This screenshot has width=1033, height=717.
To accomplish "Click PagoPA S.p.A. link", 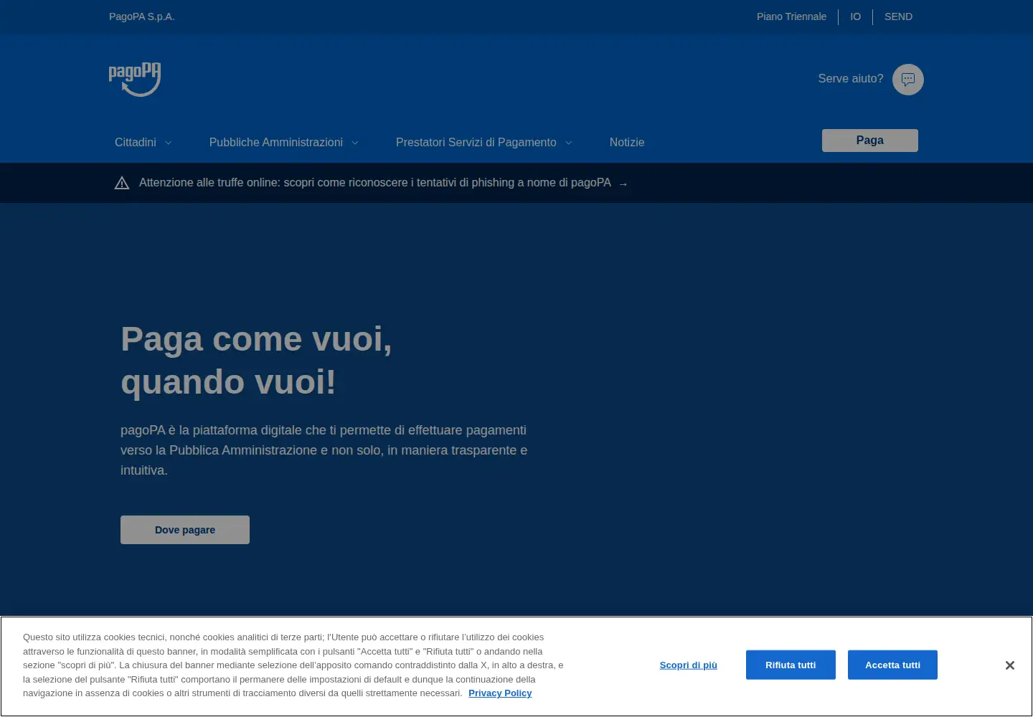I will (142, 16).
